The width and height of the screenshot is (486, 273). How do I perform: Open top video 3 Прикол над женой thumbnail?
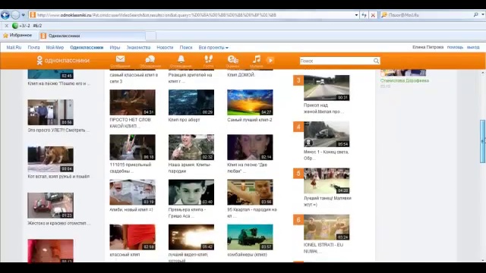tap(327, 88)
